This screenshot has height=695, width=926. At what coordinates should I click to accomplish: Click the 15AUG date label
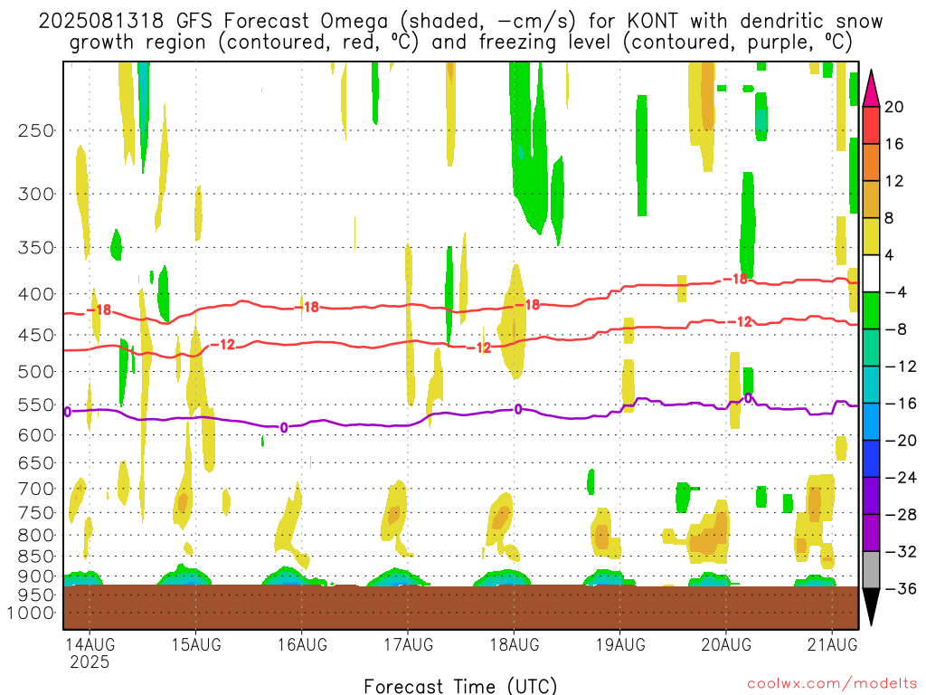[x=196, y=644]
